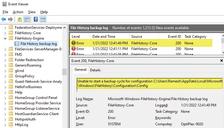Image resolution: width=224 pixels, height=128 pixels.
Task: Toggle the Show/Hide Action Pane icon
Action: pos(43,19)
